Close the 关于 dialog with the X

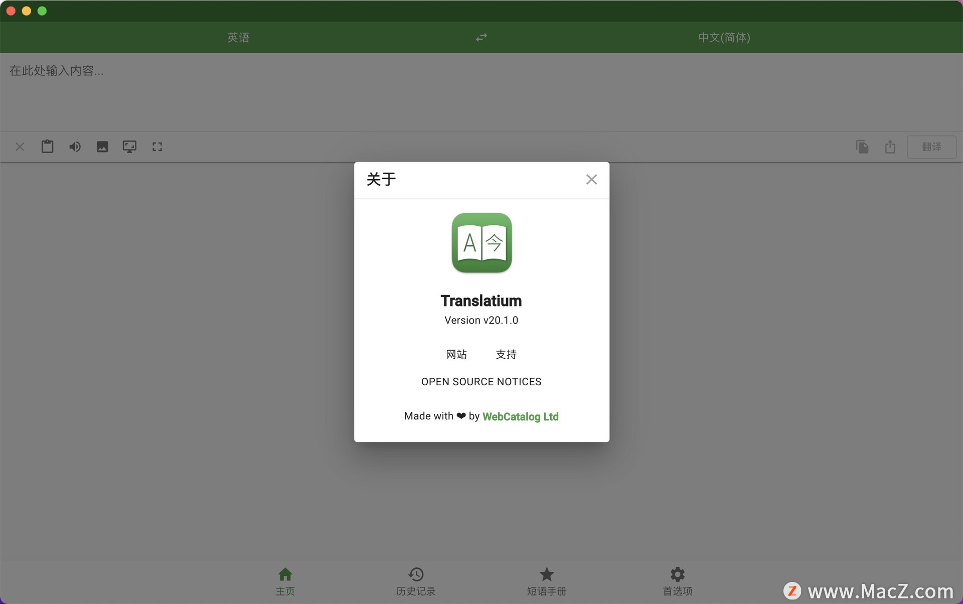(x=591, y=180)
